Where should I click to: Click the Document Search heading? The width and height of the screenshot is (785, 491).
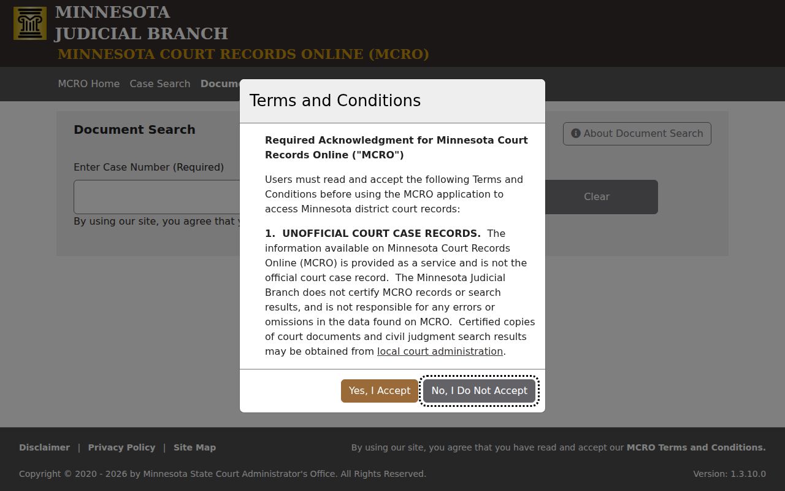tap(134, 130)
